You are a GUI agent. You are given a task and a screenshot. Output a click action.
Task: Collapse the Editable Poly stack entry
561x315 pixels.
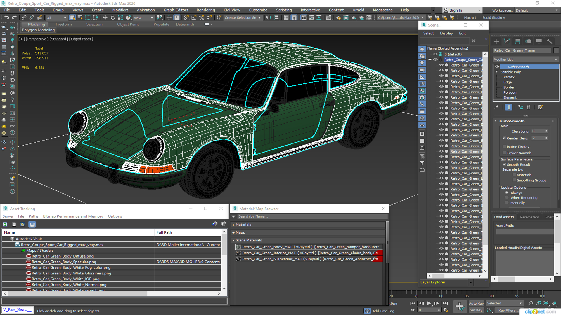(496, 72)
